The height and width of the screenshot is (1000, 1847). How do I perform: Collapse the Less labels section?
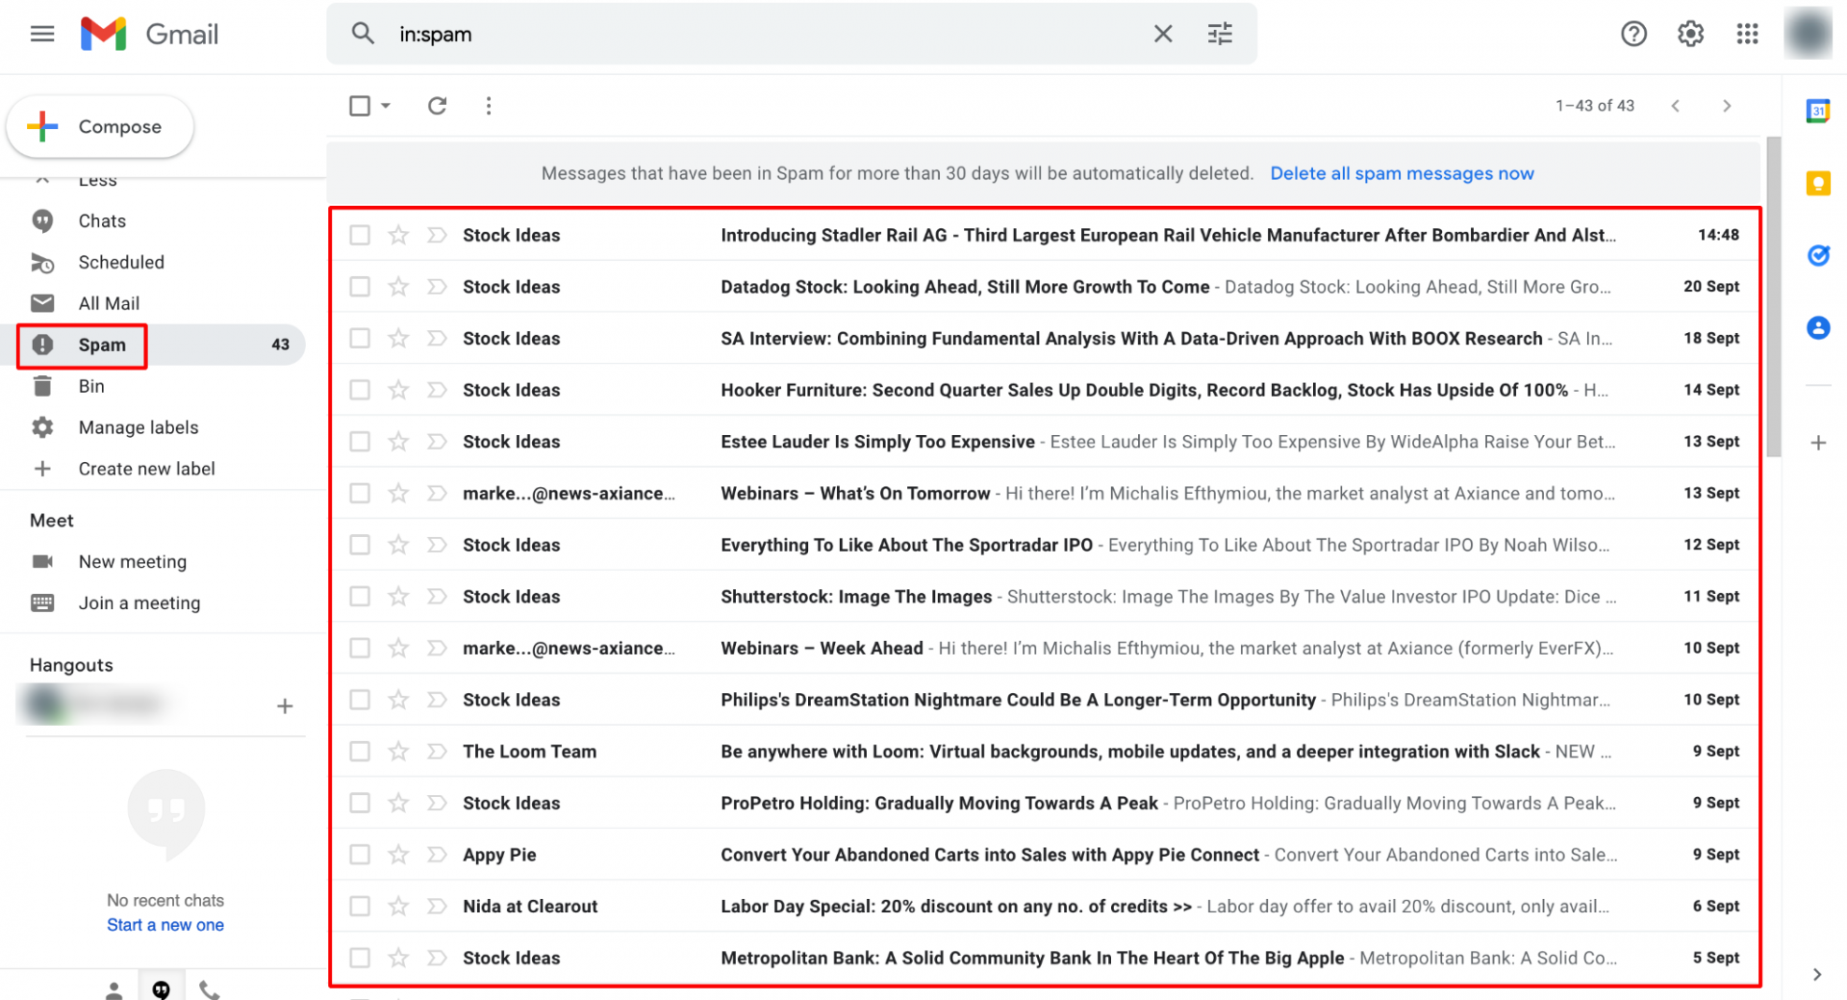click(x=96, y=180)
